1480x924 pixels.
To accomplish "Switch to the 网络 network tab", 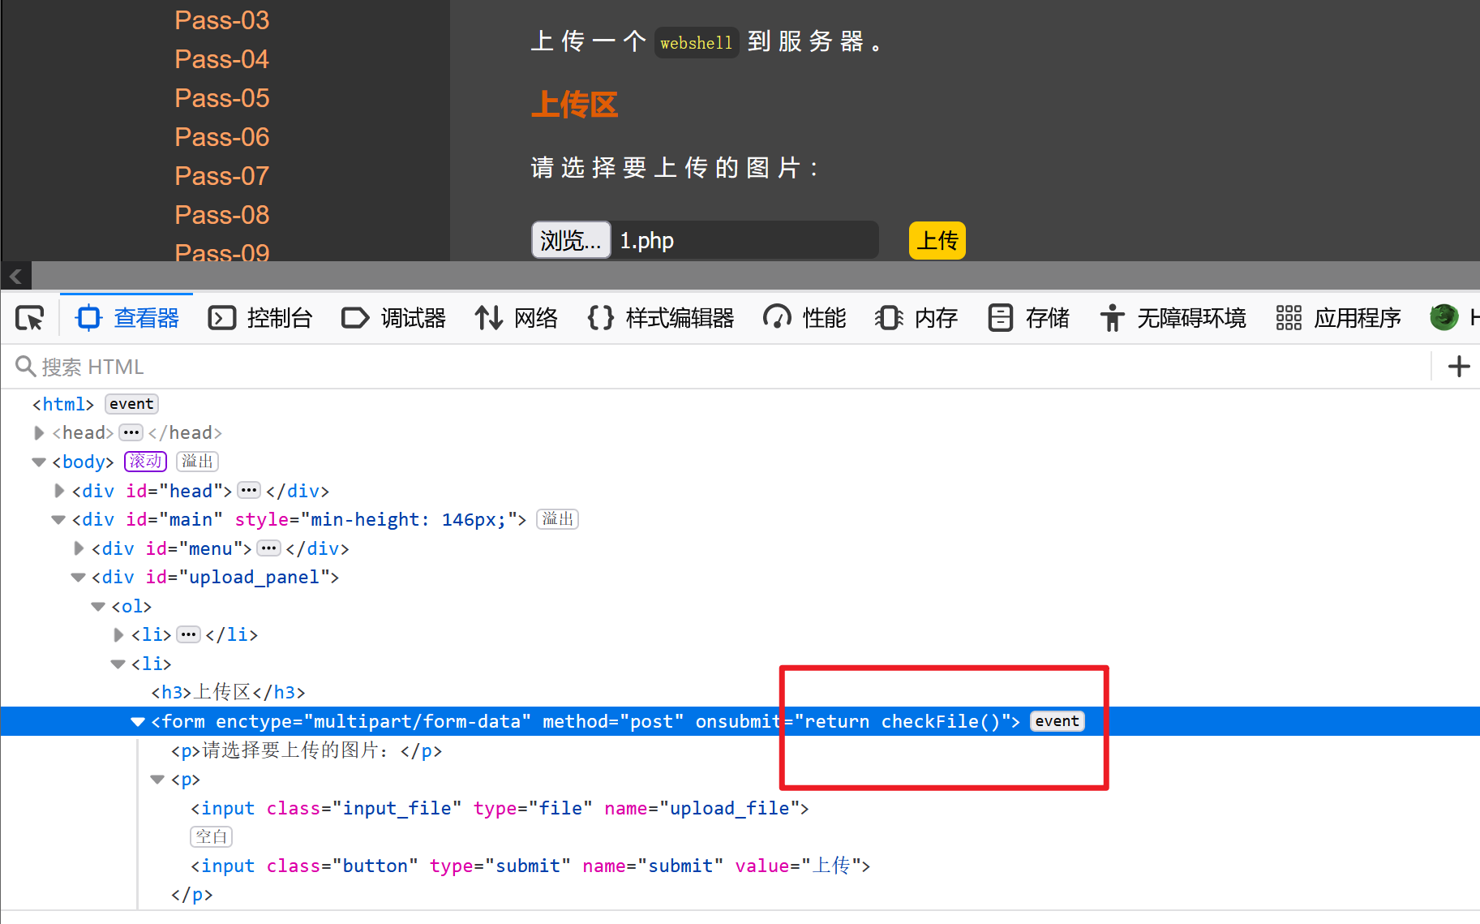I will 517,318.
